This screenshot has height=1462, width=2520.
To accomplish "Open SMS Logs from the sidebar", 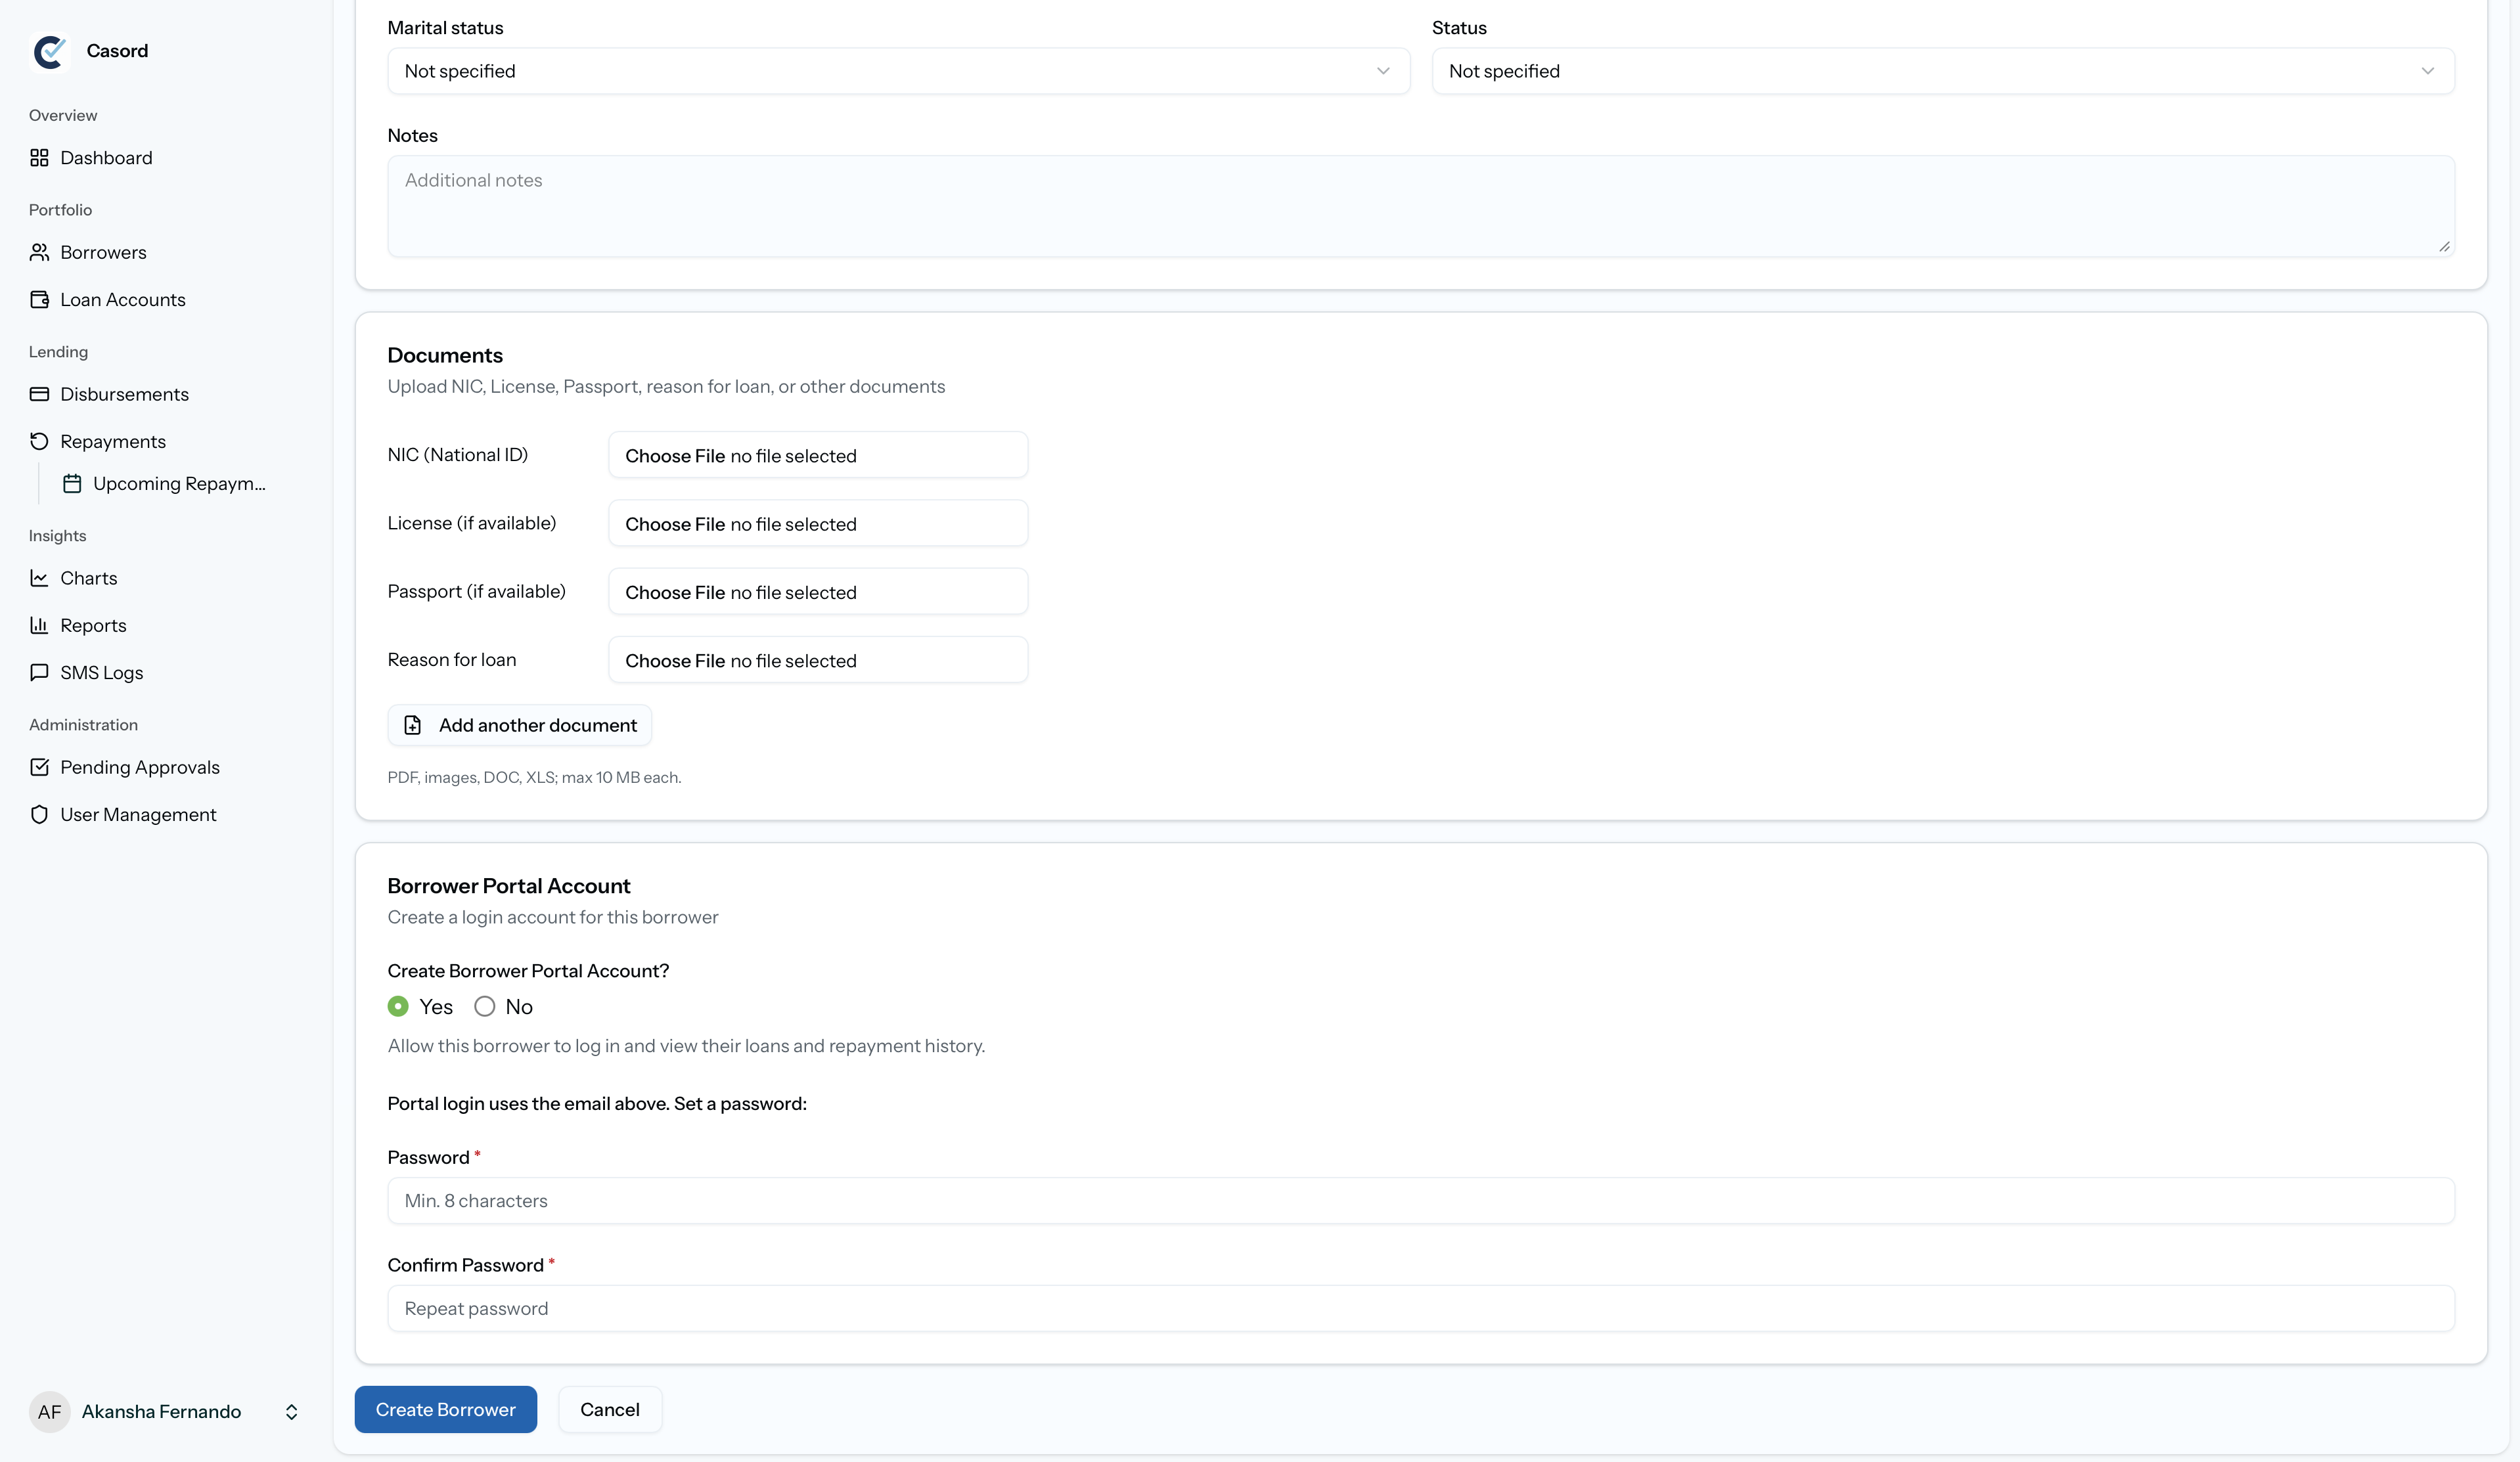I will click(101, 672).
